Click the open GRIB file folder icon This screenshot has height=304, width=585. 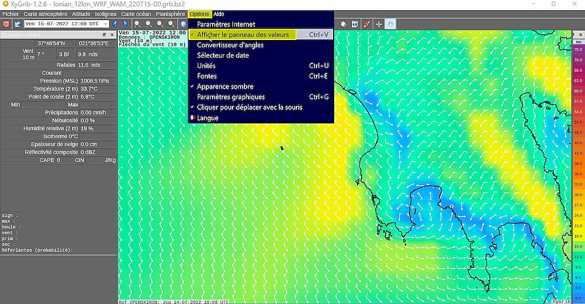pyautogui.click(x=18, y=24)
